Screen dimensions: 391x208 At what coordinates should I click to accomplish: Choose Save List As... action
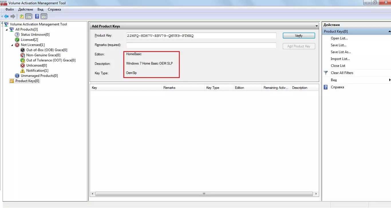(341, 52)
